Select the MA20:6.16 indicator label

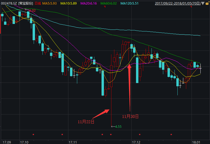90,3
